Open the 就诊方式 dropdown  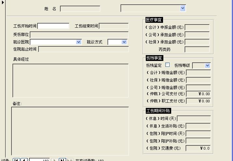[124, 42]
